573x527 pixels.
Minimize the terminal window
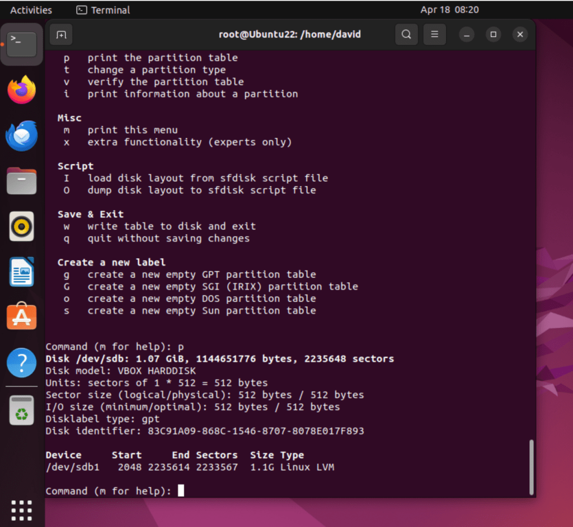coord(466,35)
